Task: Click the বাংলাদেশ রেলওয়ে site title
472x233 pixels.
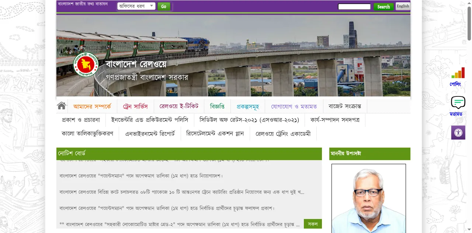Action: coord(136,64)
